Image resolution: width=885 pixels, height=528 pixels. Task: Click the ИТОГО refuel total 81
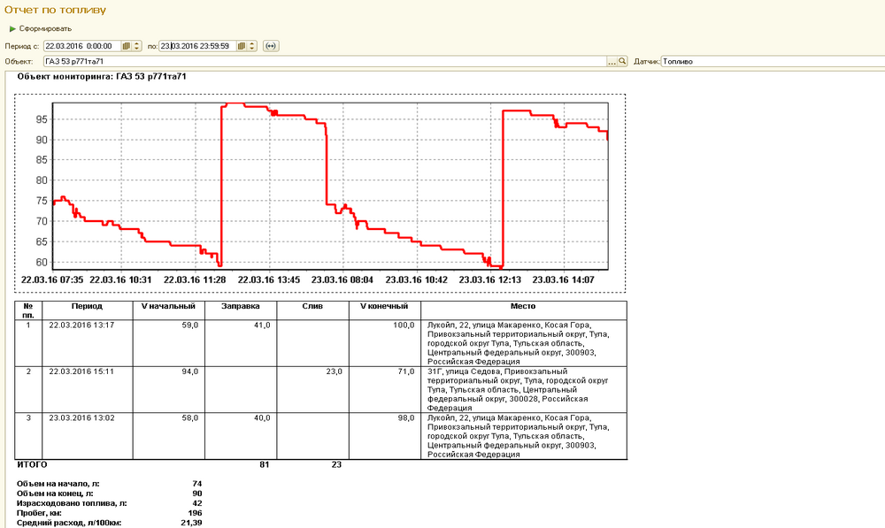(265, 465)
